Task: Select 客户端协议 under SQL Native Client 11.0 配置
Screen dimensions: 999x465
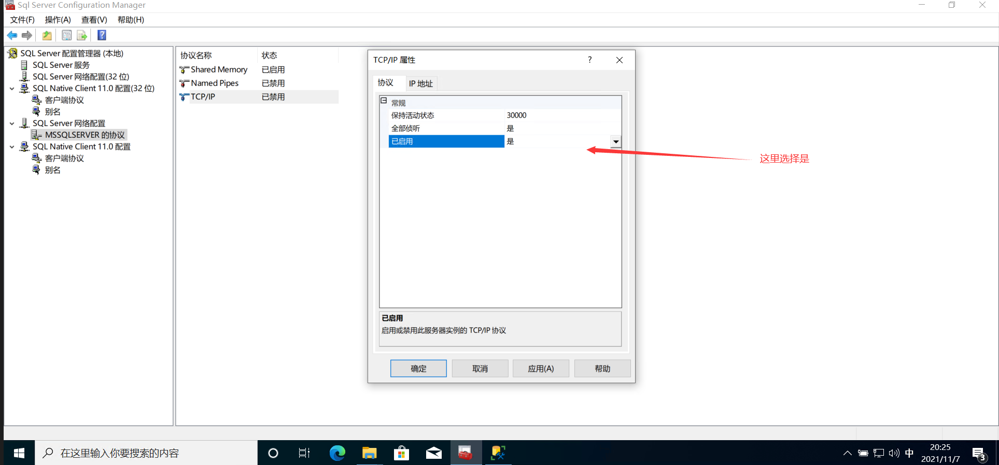Action: [64, 158]
